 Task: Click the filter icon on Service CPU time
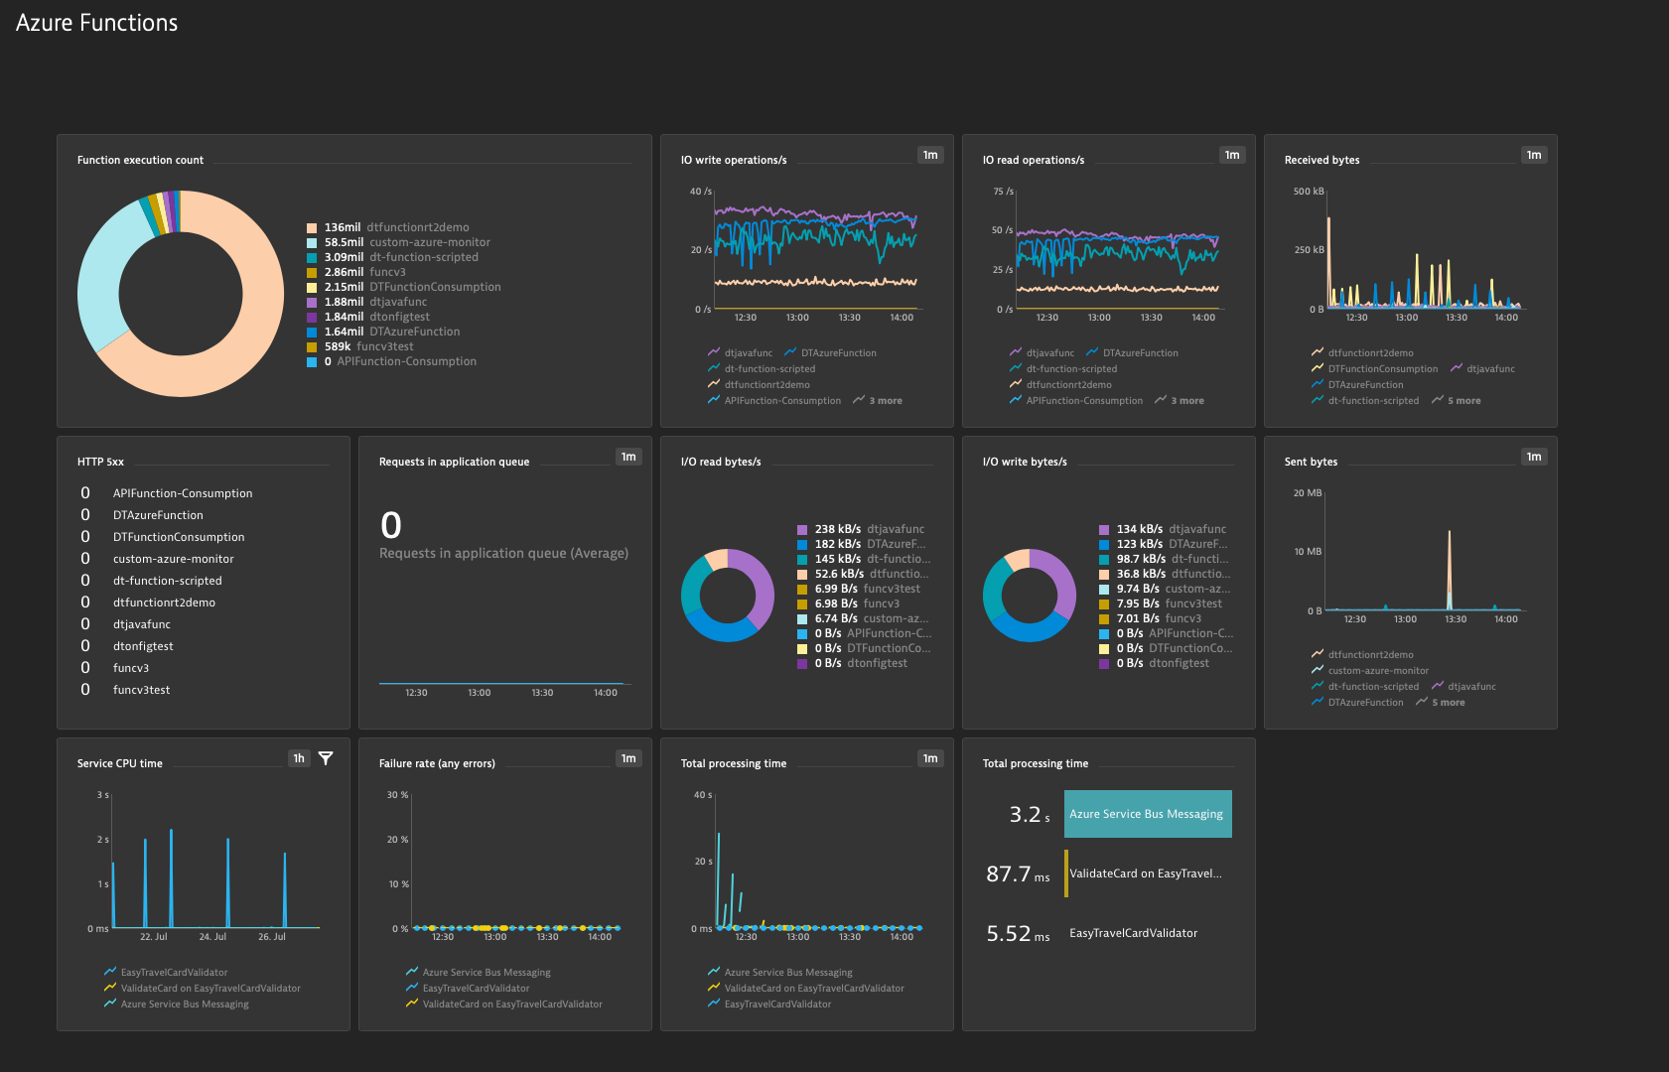pyautogui.click(x=326, y=758)
